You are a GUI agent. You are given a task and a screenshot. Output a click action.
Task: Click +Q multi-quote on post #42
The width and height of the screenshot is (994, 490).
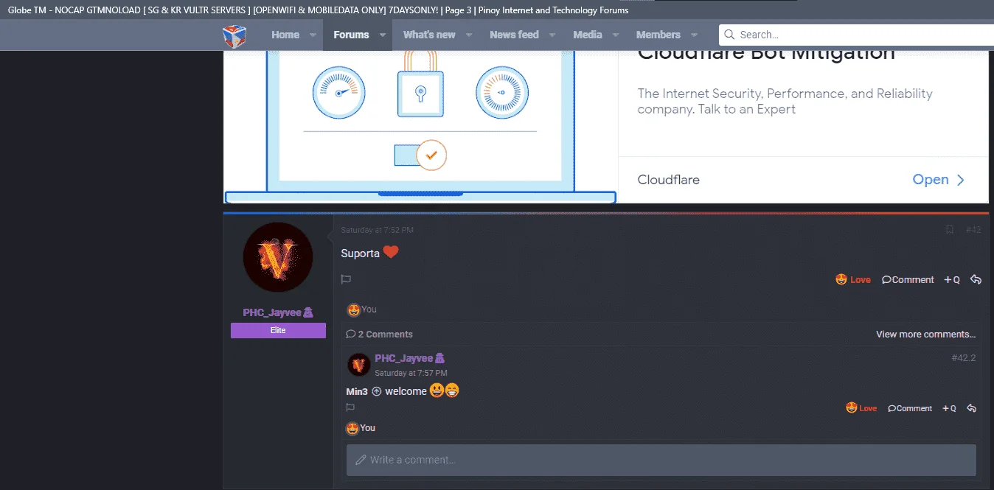click(952, 279)
